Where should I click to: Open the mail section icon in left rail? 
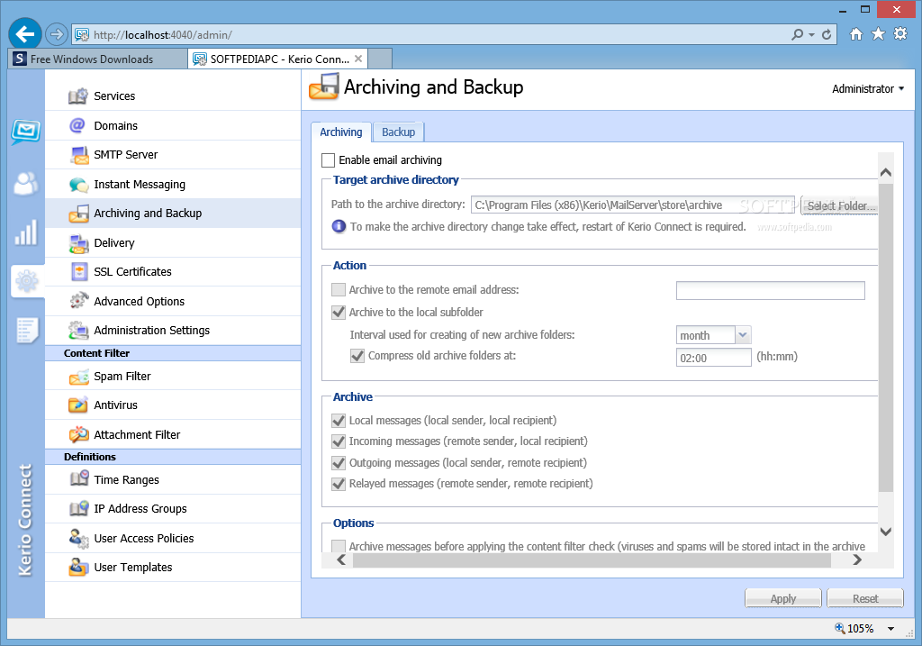[26, 132]
